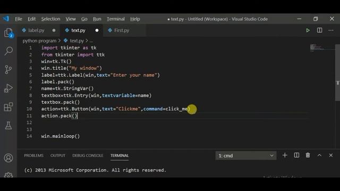340x191 pixels.
Task: Click unsaved dot on text.py tab
Action: click(x=97, y=30)
